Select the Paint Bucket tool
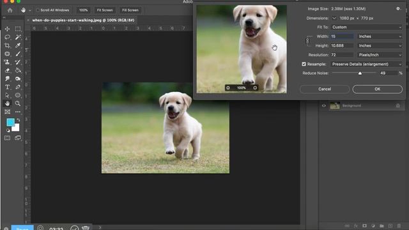 tap(18, 70)
